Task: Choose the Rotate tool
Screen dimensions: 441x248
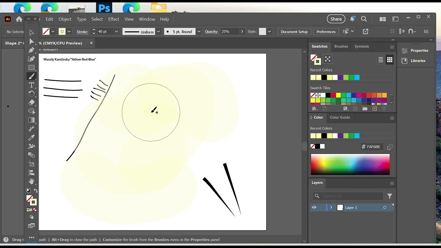Action: pos(31,94)
